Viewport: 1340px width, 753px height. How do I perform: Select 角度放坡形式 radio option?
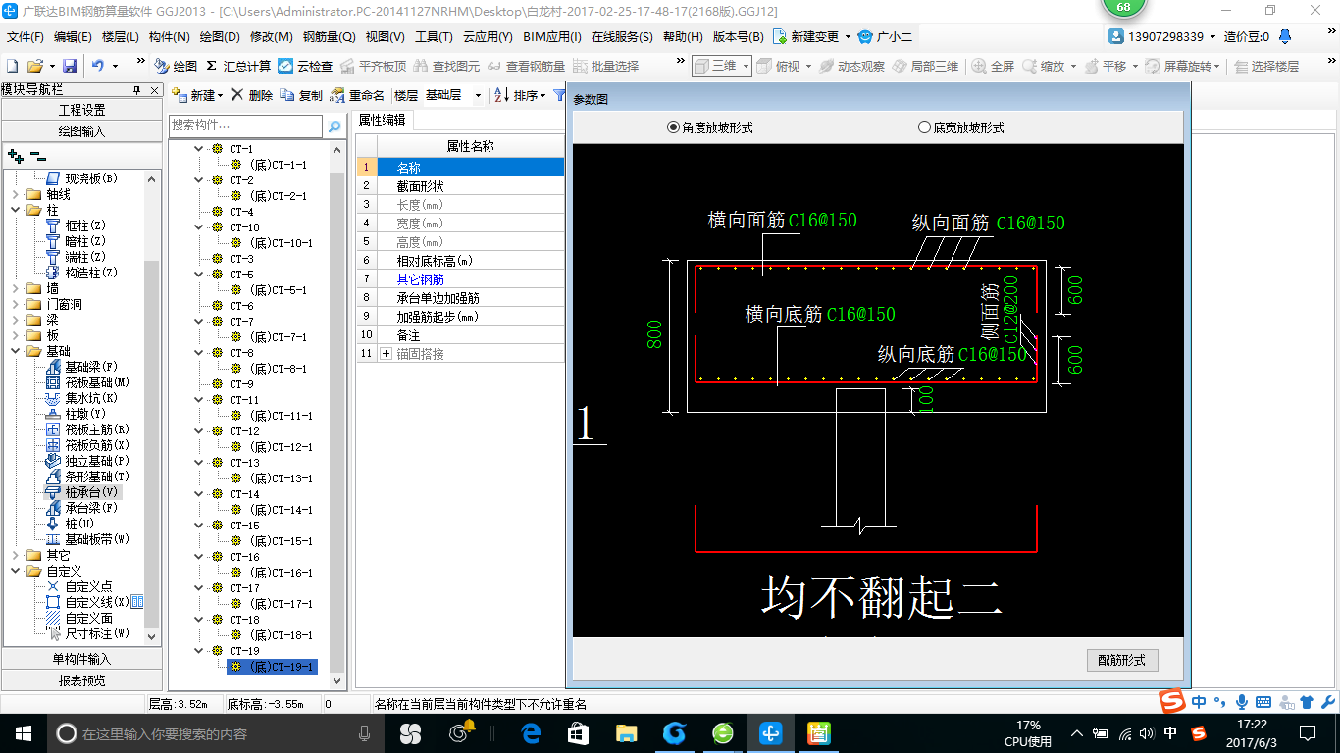[710, 127]
